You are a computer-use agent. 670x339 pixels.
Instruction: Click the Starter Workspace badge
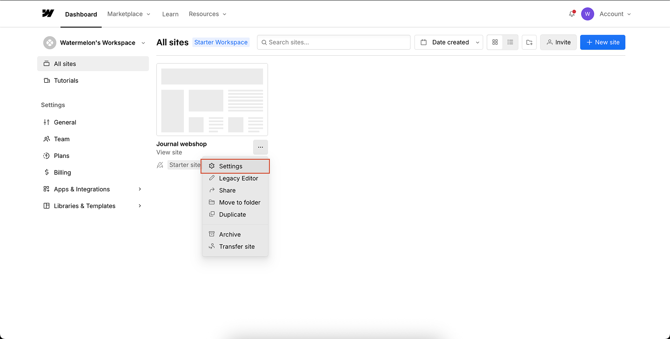221,42
